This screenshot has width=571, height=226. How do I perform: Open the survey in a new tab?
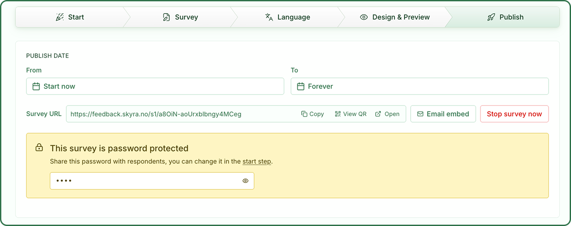(387, 114)
